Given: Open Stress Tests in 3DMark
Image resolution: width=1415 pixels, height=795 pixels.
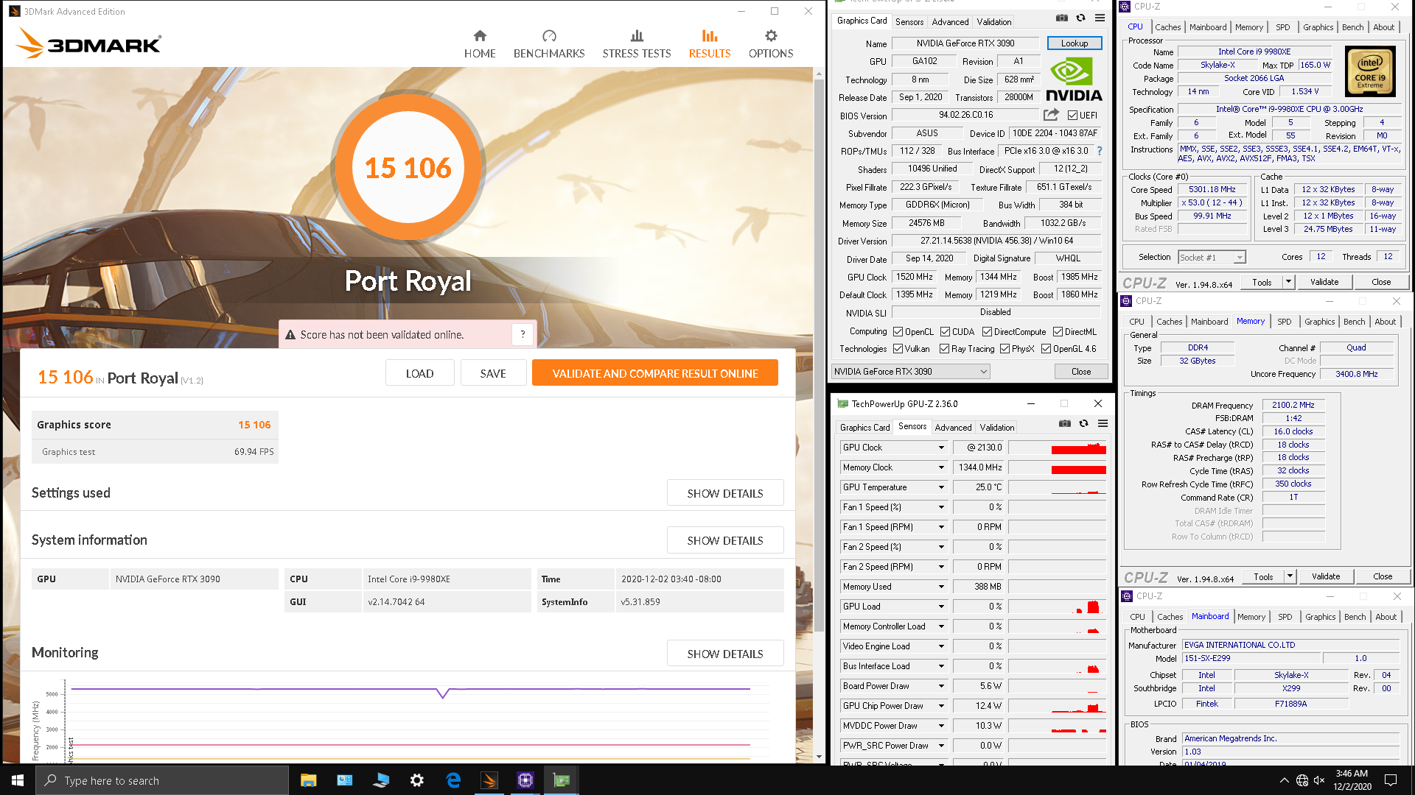Looking at the screenshot, I should (637, 44).
